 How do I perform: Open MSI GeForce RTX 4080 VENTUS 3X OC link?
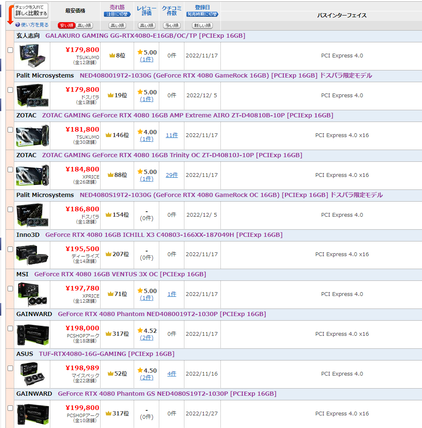click(x=120, y=274)
